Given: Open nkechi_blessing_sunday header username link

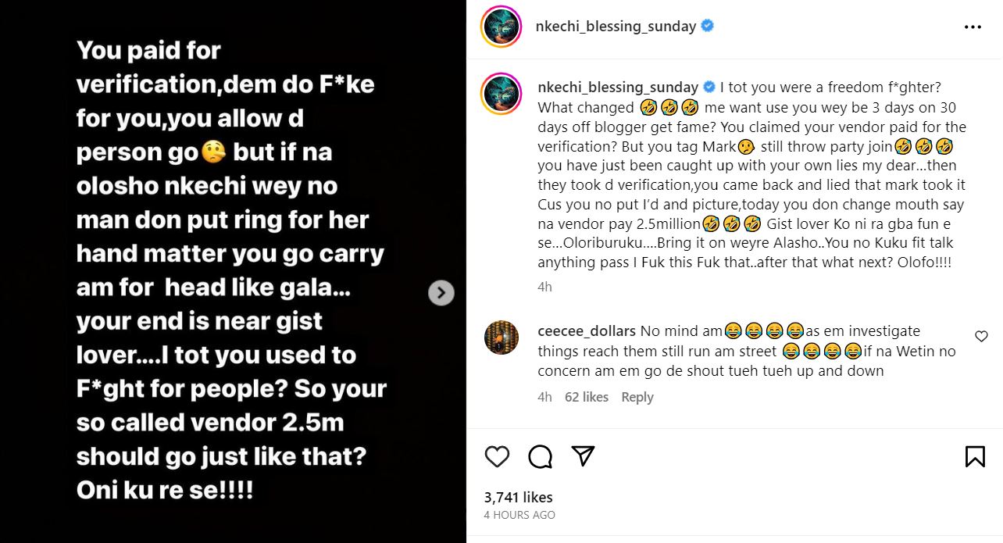Looking at the screenshot, I should (x=616, y=27).
